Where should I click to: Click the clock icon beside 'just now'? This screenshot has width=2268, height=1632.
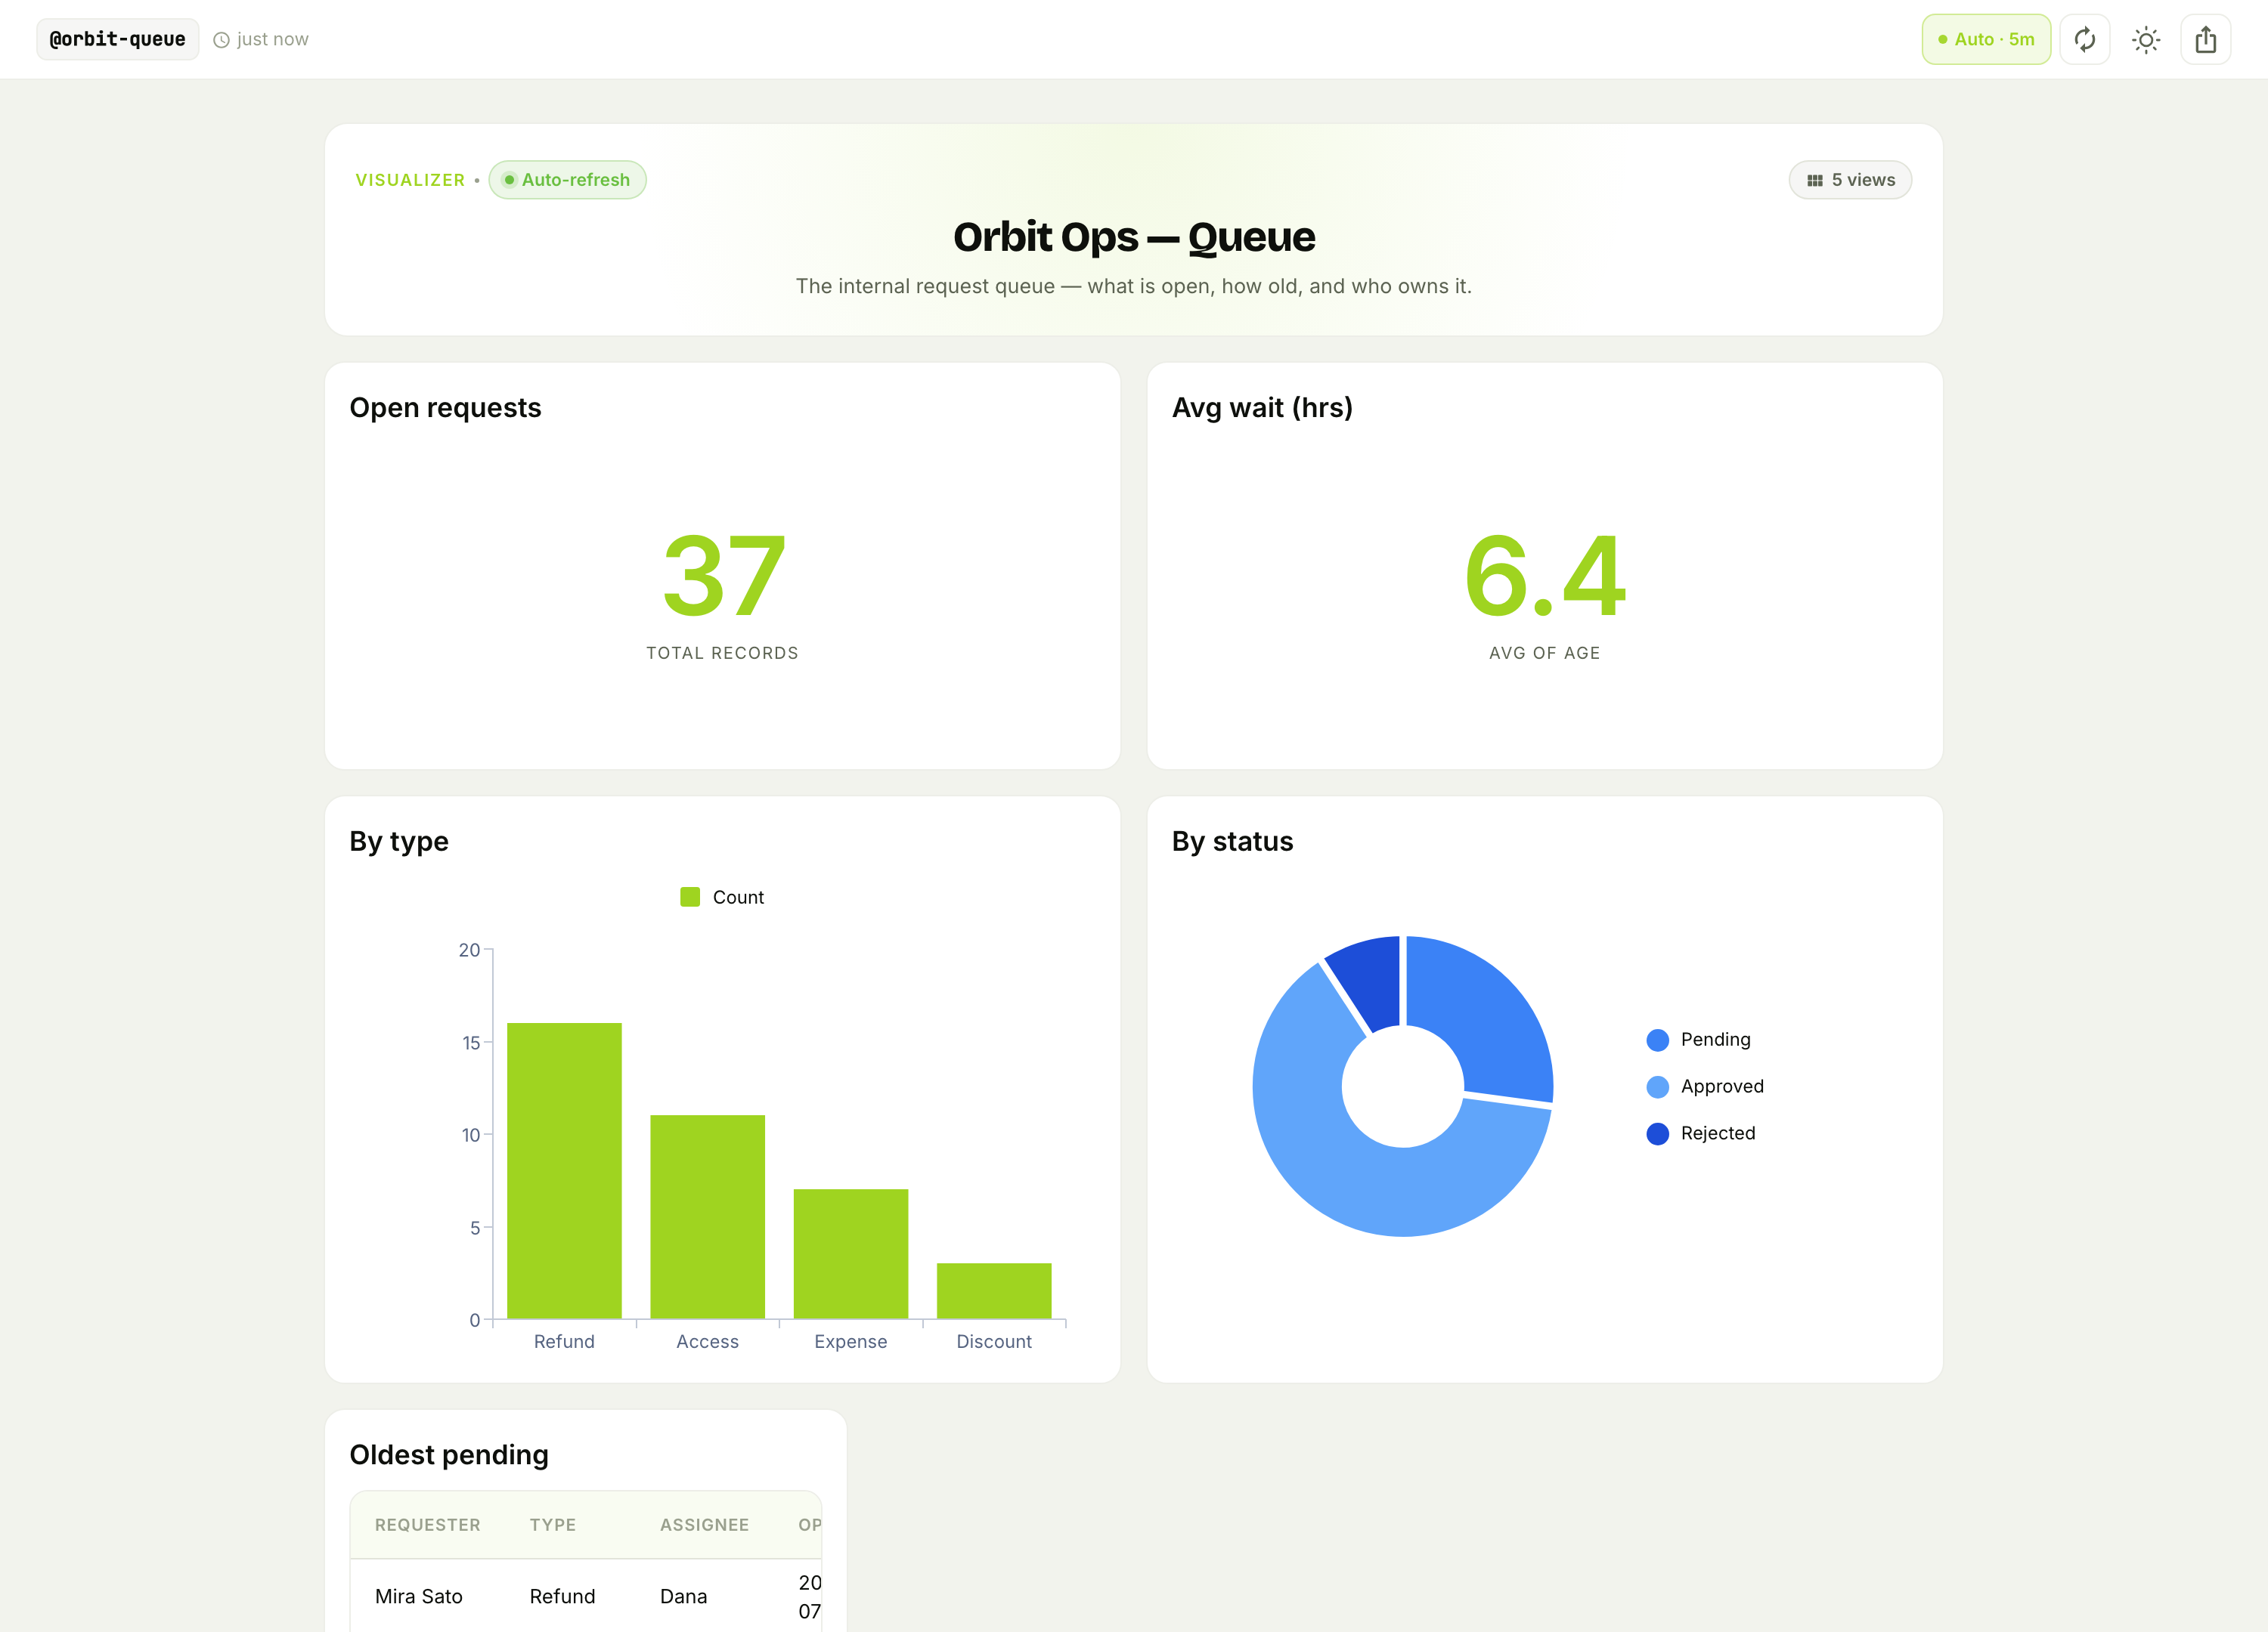pos(222,40)
